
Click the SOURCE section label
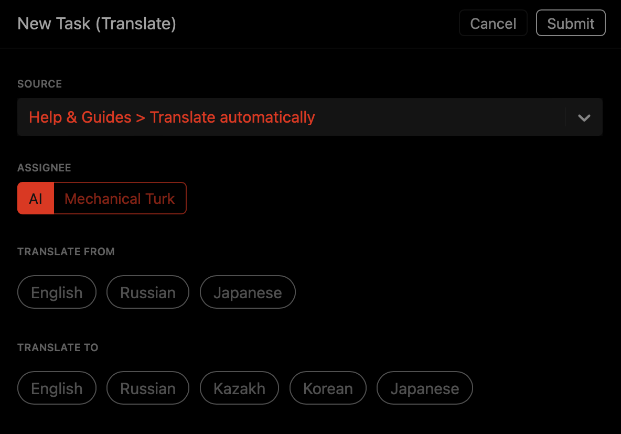40,84
